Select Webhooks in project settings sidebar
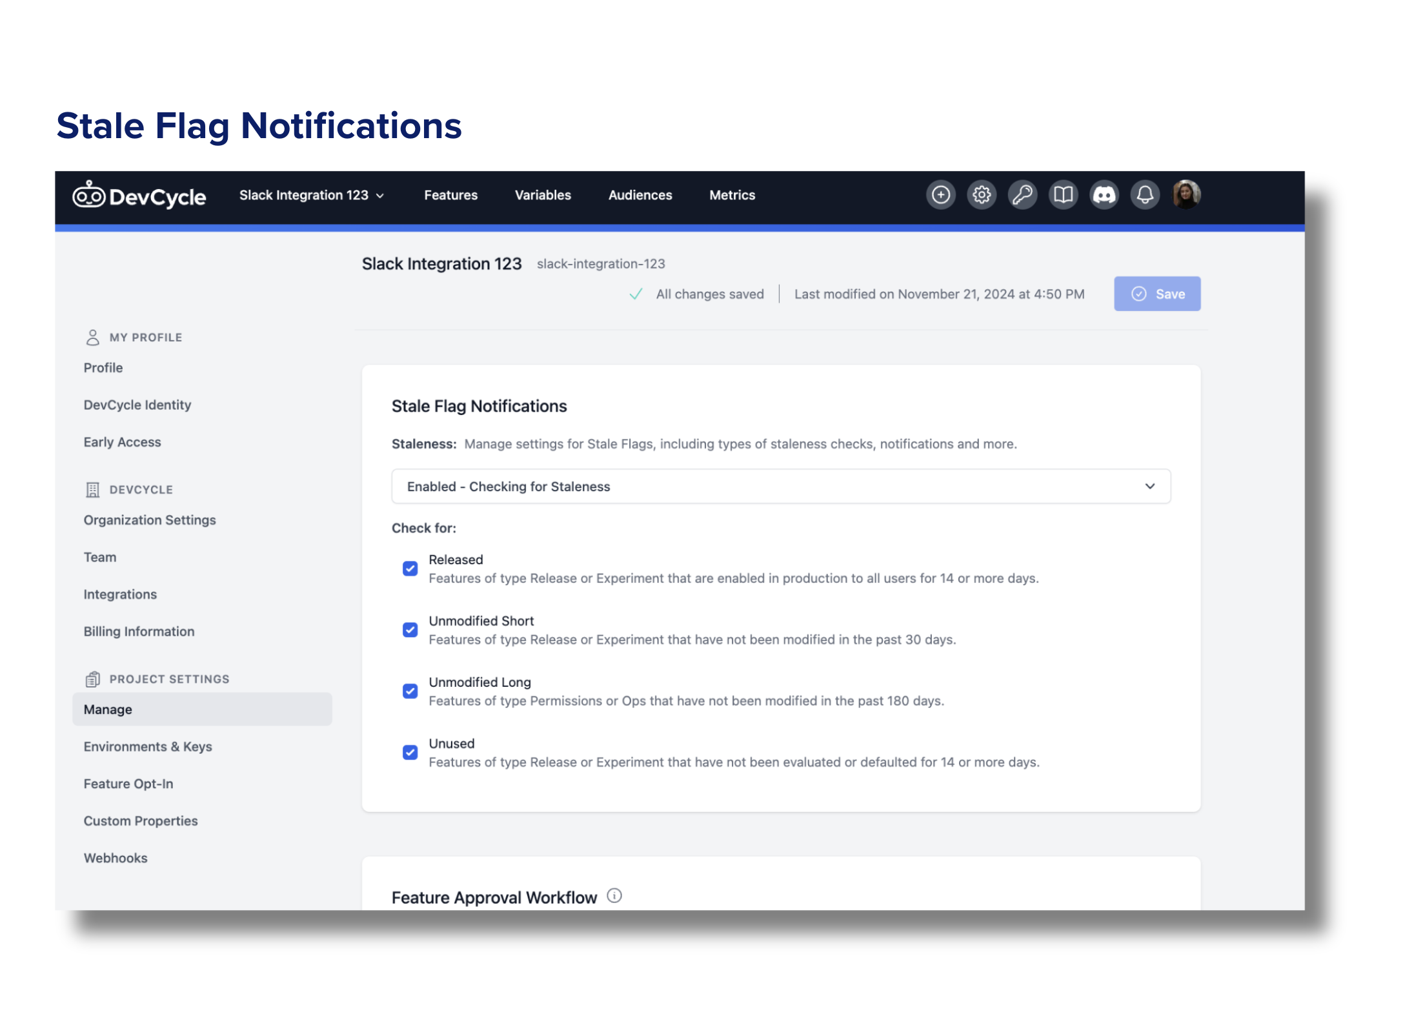The height and width of the screenshot is (1034, 1403). (x=116, y=858)
